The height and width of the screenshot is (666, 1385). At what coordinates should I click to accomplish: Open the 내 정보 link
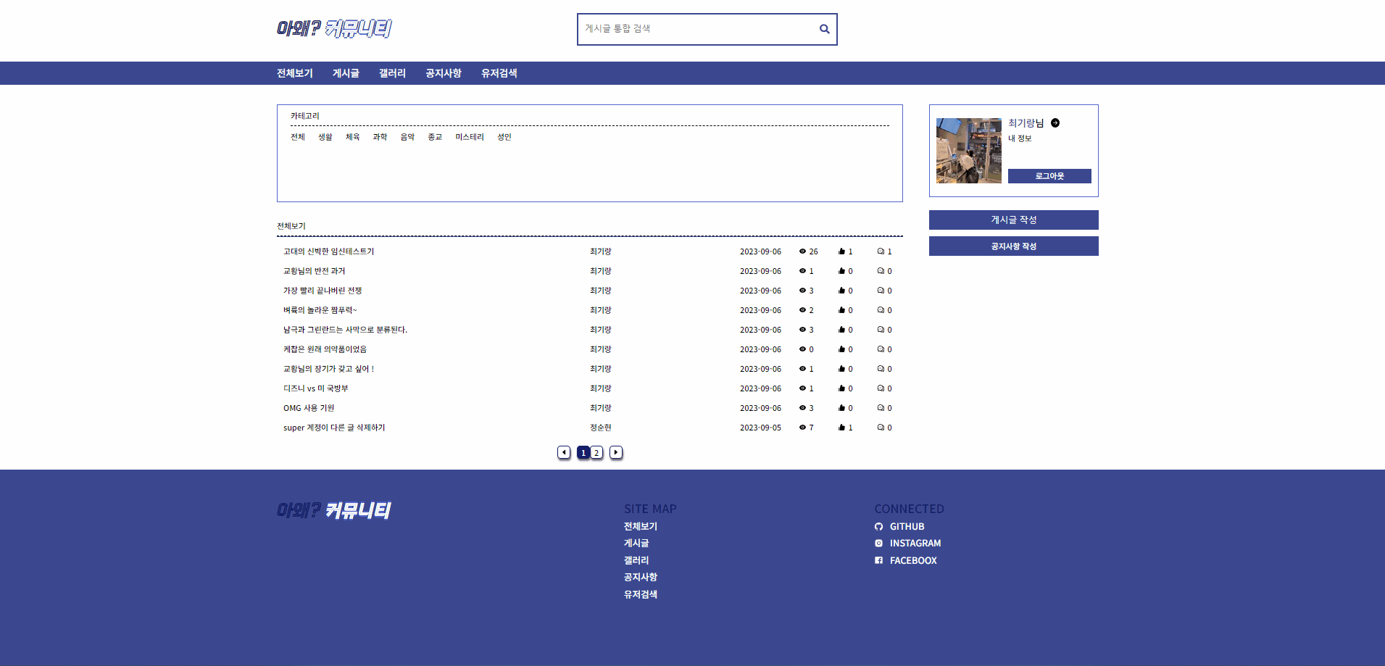click(x=1020, y=138)
